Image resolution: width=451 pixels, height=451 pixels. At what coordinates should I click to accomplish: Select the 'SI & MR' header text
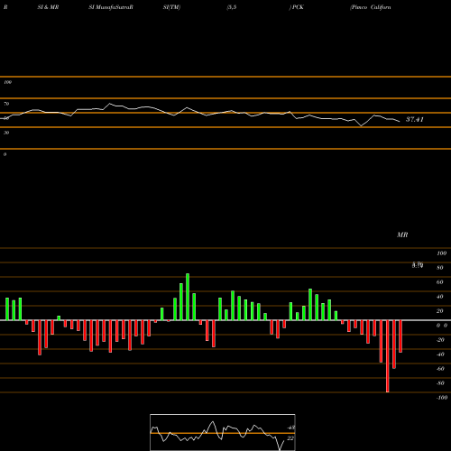pos(48,7)
